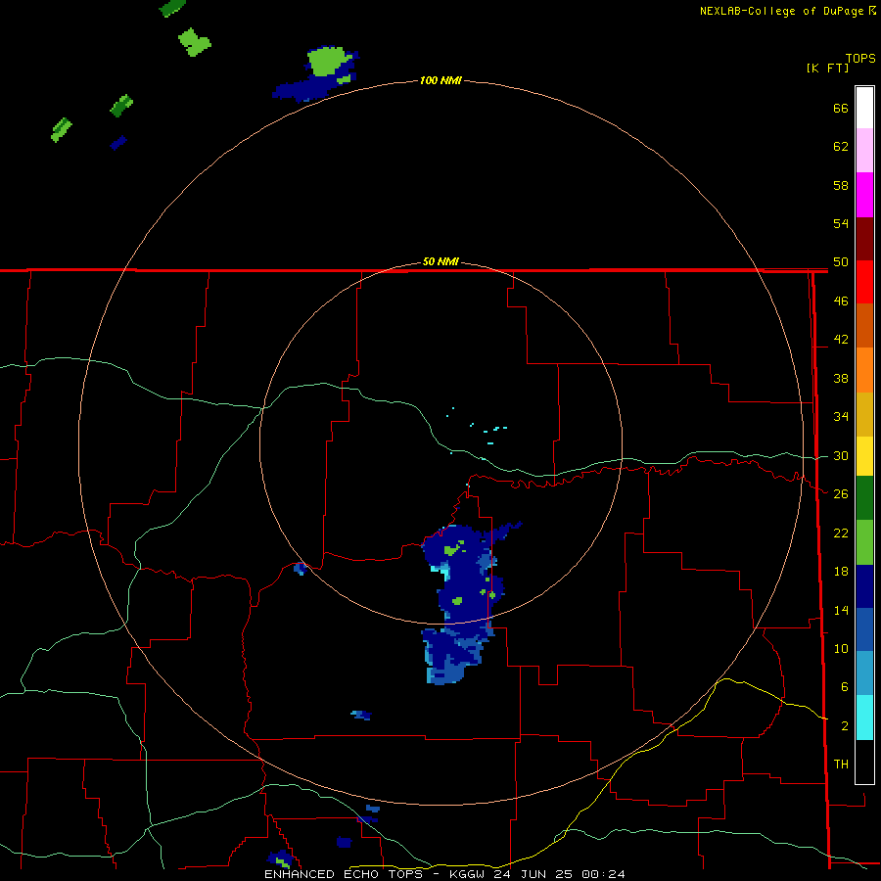The width and height of the screenshot is (881, 881).
Task: Click the bright yellow legend swatch
Action: coord(864,456)
